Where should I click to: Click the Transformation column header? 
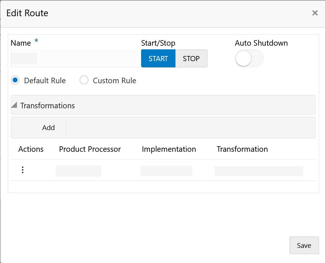coord(242,149)
